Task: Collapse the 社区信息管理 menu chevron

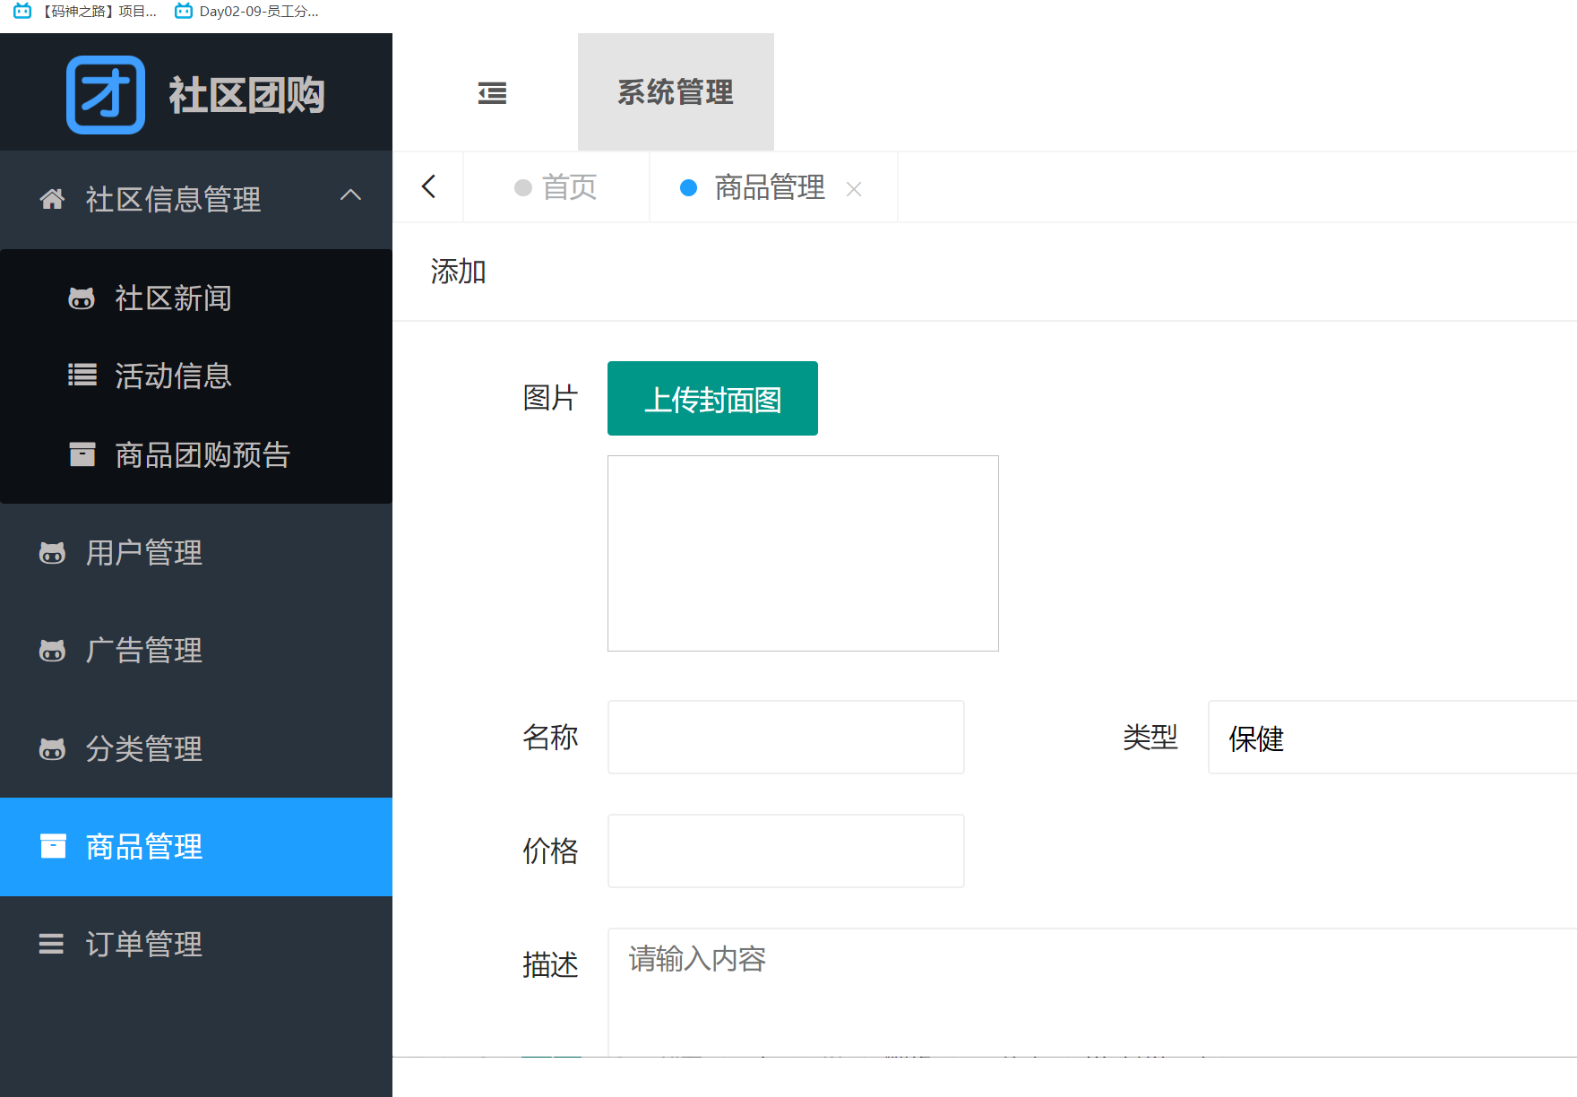Action: pyautogui.click(x=350, y=194)
